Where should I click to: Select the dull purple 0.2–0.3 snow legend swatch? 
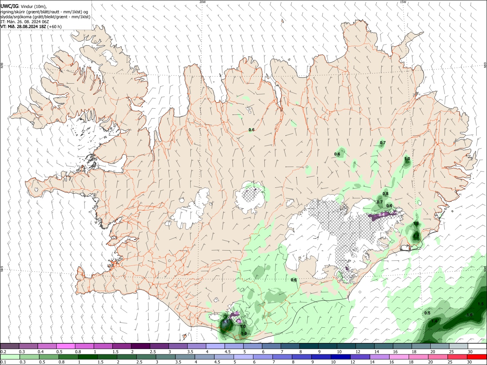tap(10, 346)
